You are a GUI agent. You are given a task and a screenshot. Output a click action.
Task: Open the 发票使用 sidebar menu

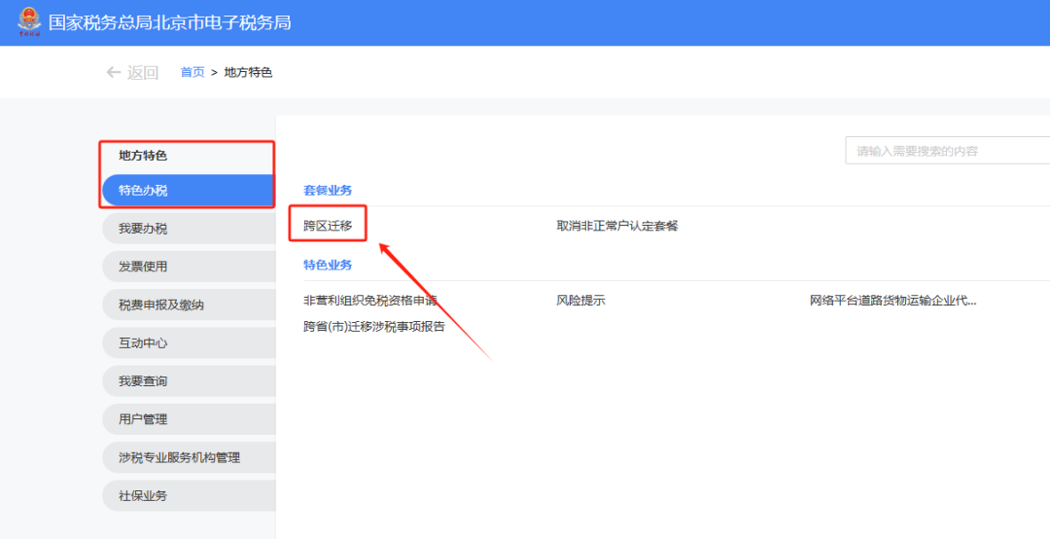pyautogui.click(x=189, y=267)
